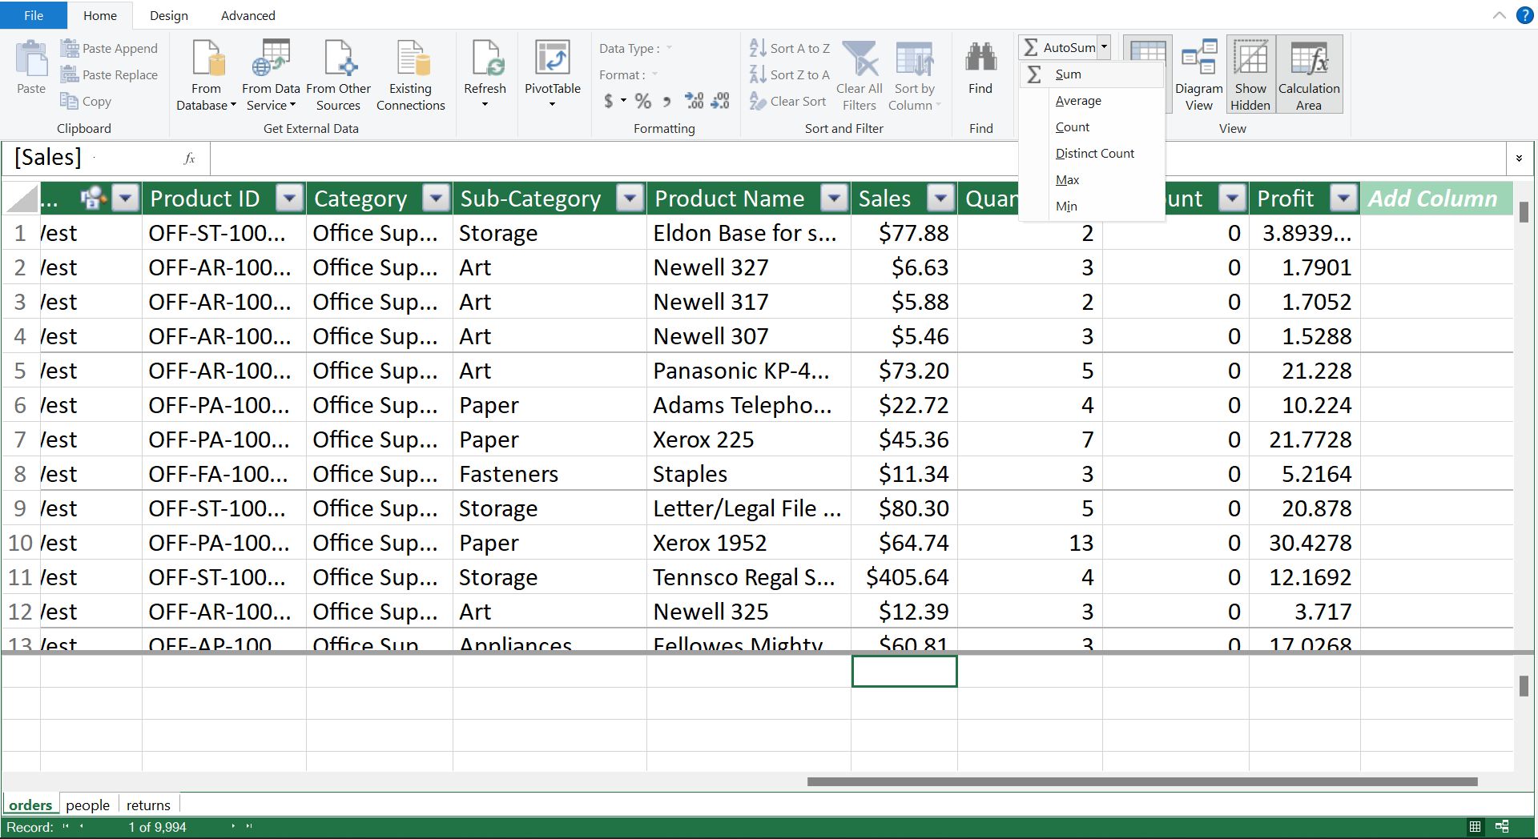The width and height of the screenshot is (1538, 839).
Task: Click the Refresh data icon
Action: point(485,60)
